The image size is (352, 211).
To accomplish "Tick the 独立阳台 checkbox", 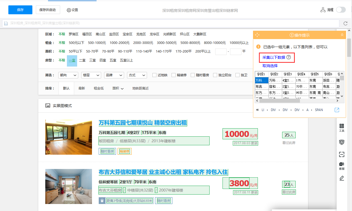I will [215, 75].
